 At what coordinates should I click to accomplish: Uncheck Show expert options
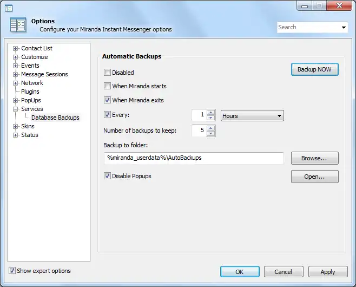(x=12, y=270)
